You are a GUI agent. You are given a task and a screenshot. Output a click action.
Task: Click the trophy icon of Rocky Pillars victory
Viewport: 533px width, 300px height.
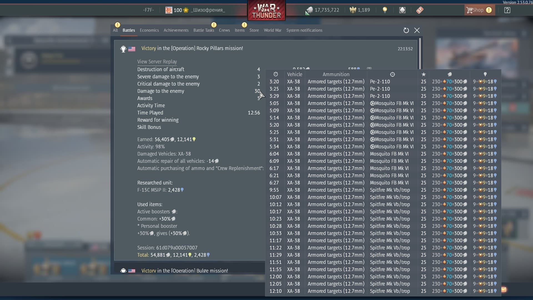[x=123, y=49]
